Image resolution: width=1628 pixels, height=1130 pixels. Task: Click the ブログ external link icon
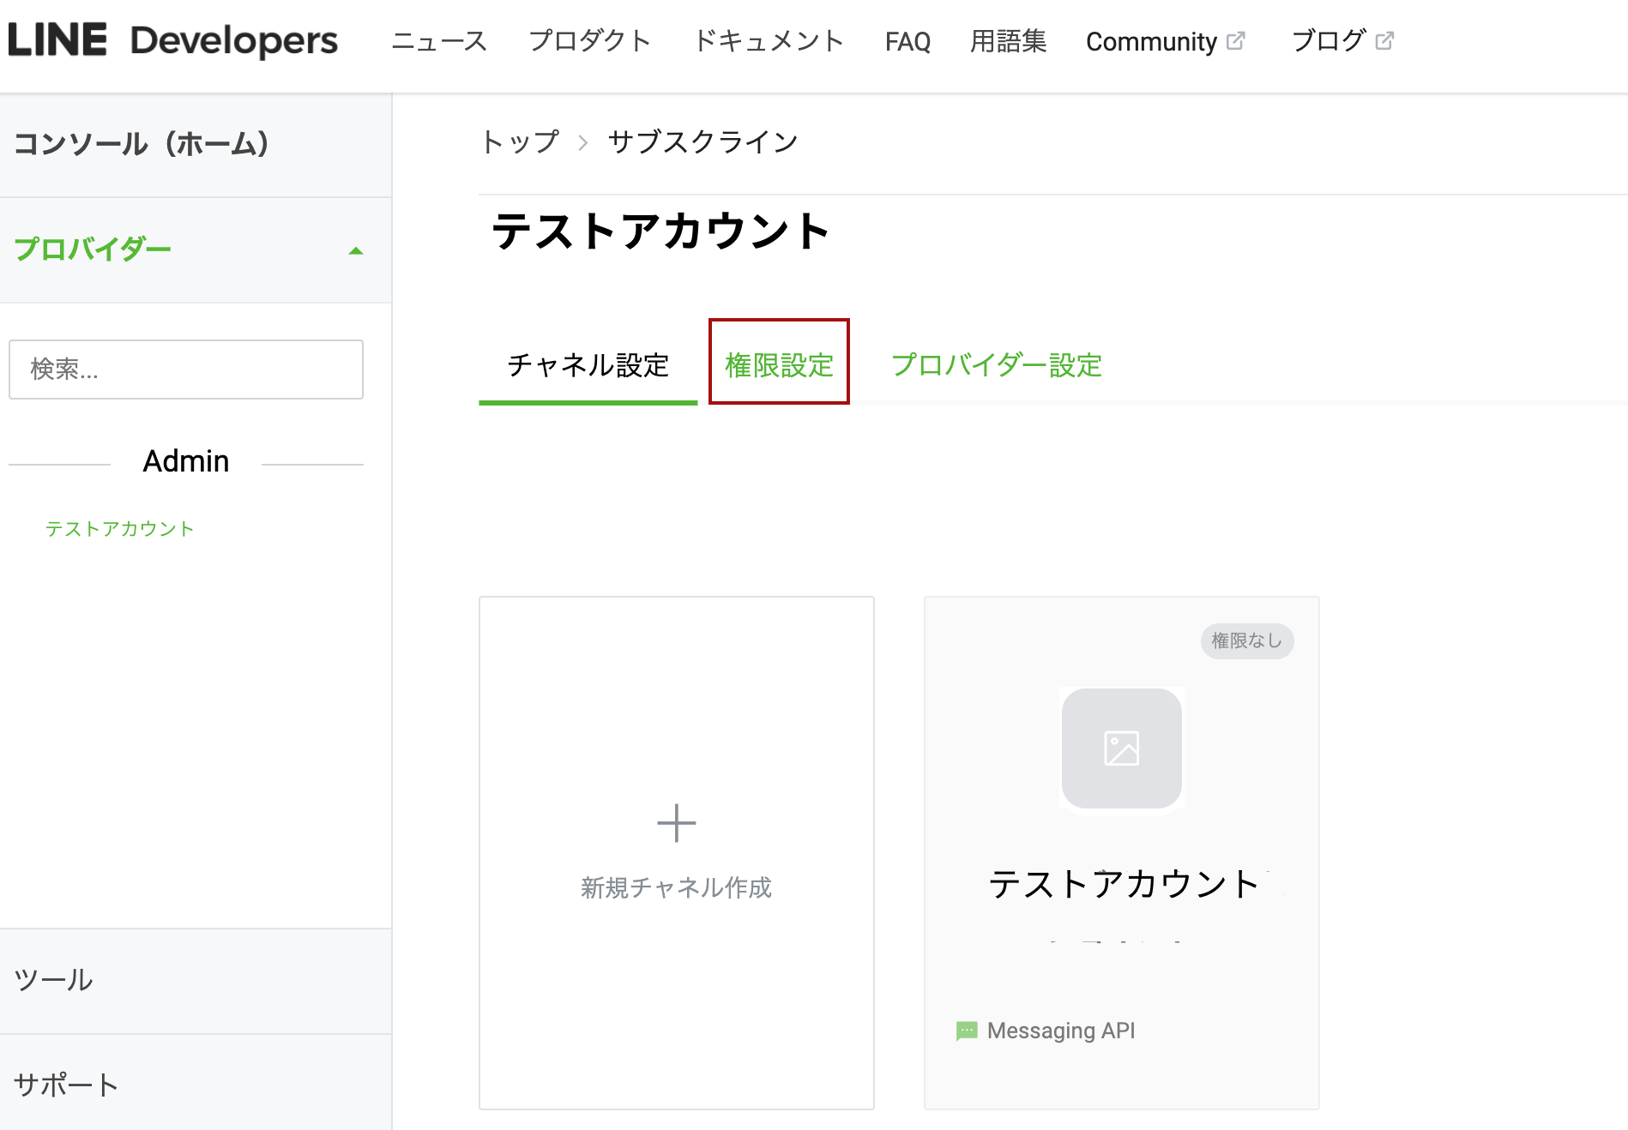(x=1384, y=40)
